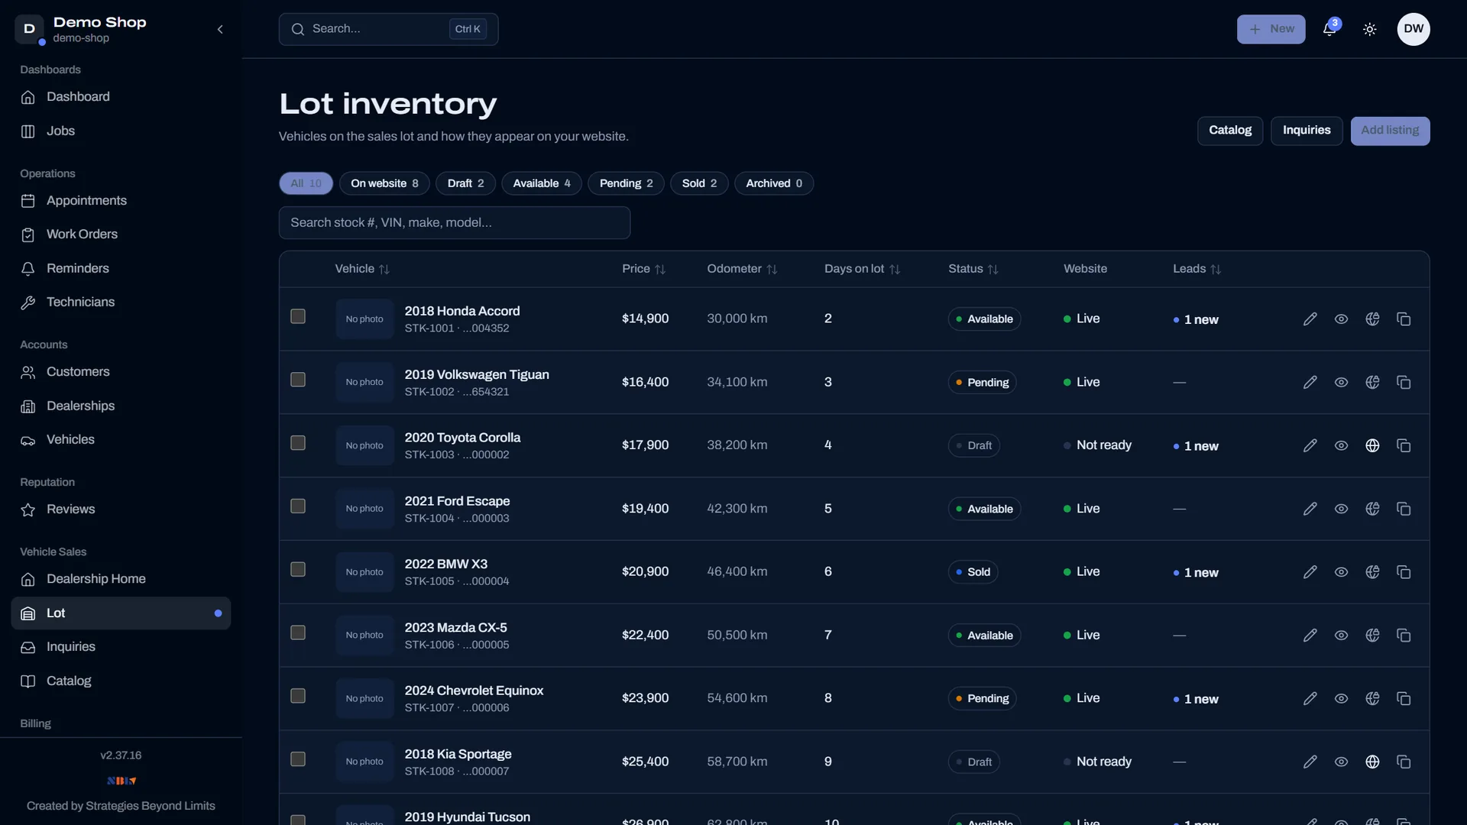Open Dealership Home in the sidebar
Screen dimensions: 1467x825
click(x=121, y=579)
